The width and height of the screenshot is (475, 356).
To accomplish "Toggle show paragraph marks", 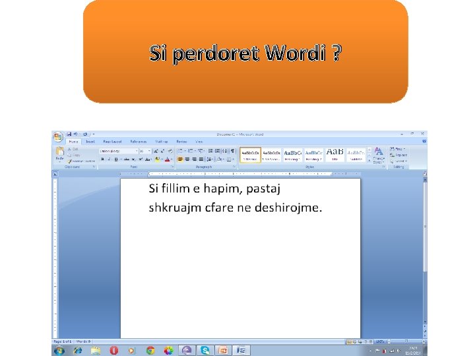I will (x=232, y=151).
